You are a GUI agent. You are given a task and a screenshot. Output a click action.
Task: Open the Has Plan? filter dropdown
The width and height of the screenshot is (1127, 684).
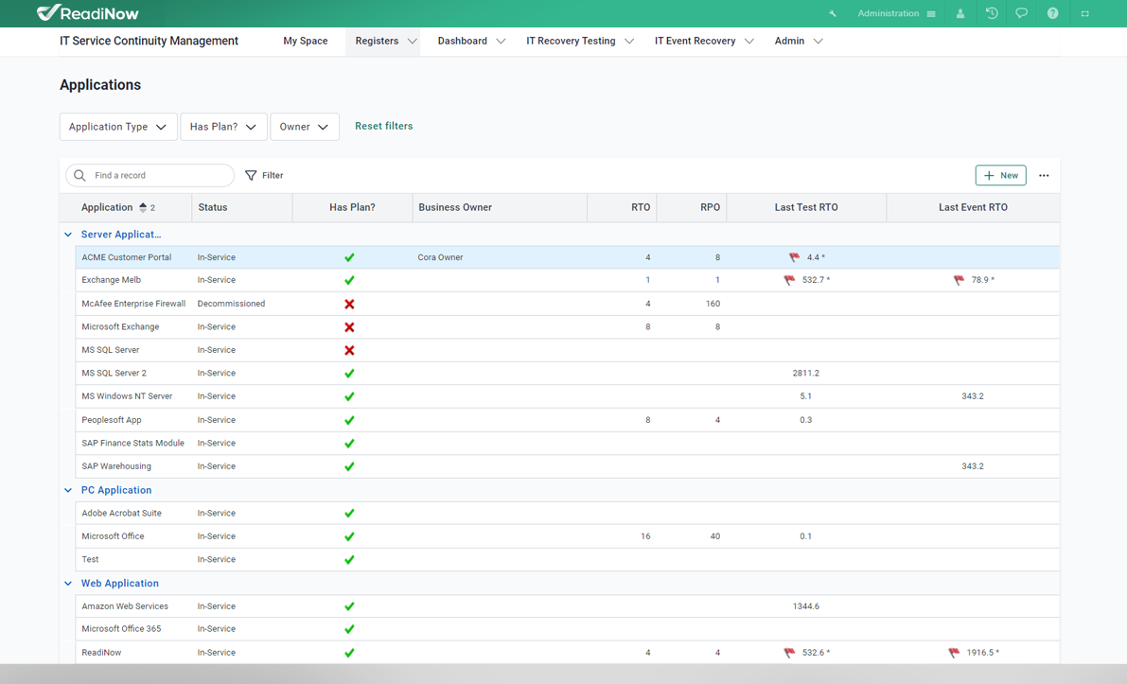[x=223, y=127]
